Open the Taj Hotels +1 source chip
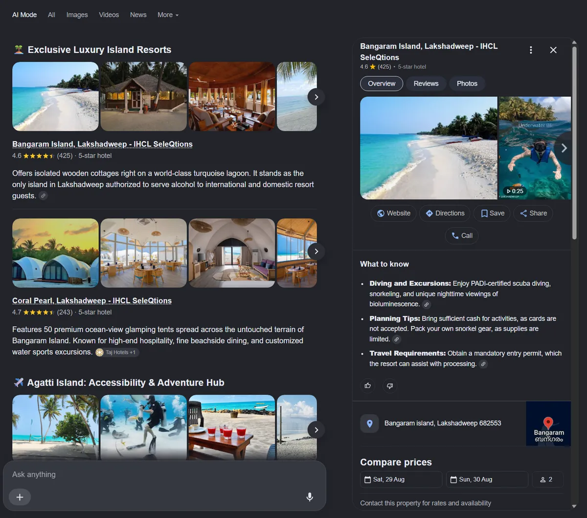 point(117,352)
